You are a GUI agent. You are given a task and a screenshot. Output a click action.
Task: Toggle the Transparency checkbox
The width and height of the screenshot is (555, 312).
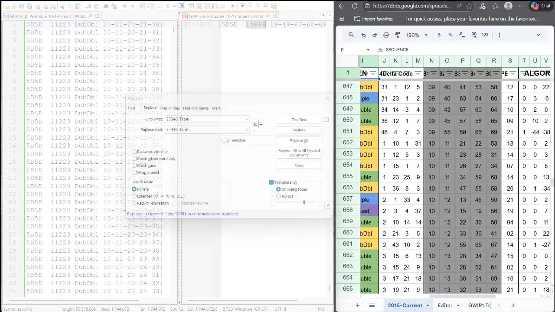[x=271, y=182]
